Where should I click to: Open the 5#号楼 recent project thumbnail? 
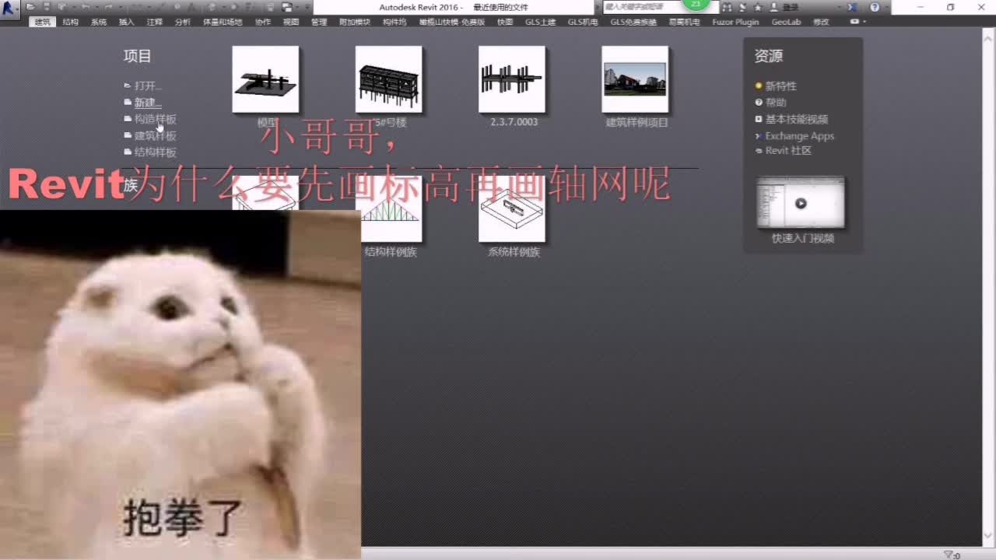point(388,79)
